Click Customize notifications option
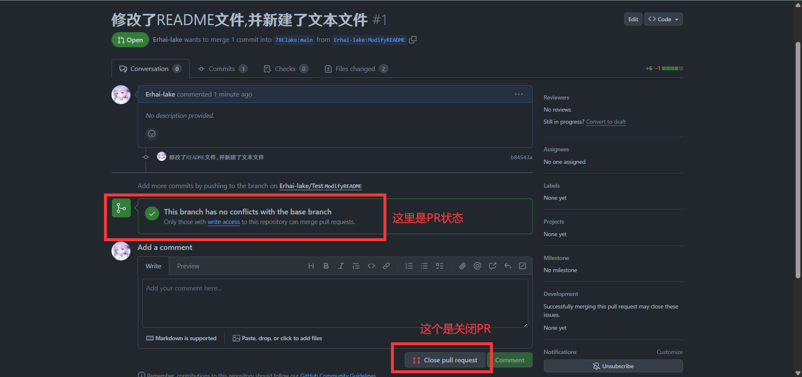Viewport: 802px width, 377px height. tap(669, 352)
